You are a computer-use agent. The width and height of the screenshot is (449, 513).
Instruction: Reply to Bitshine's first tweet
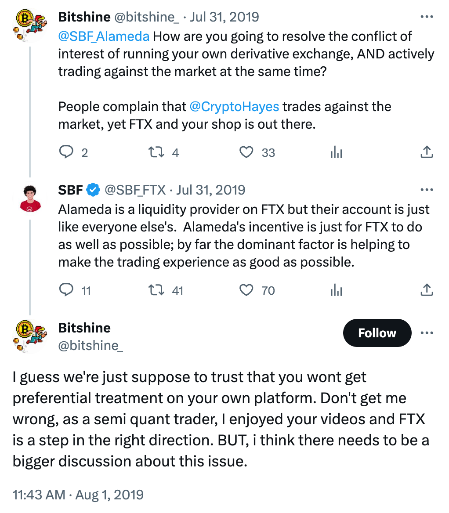coord(66,152)
